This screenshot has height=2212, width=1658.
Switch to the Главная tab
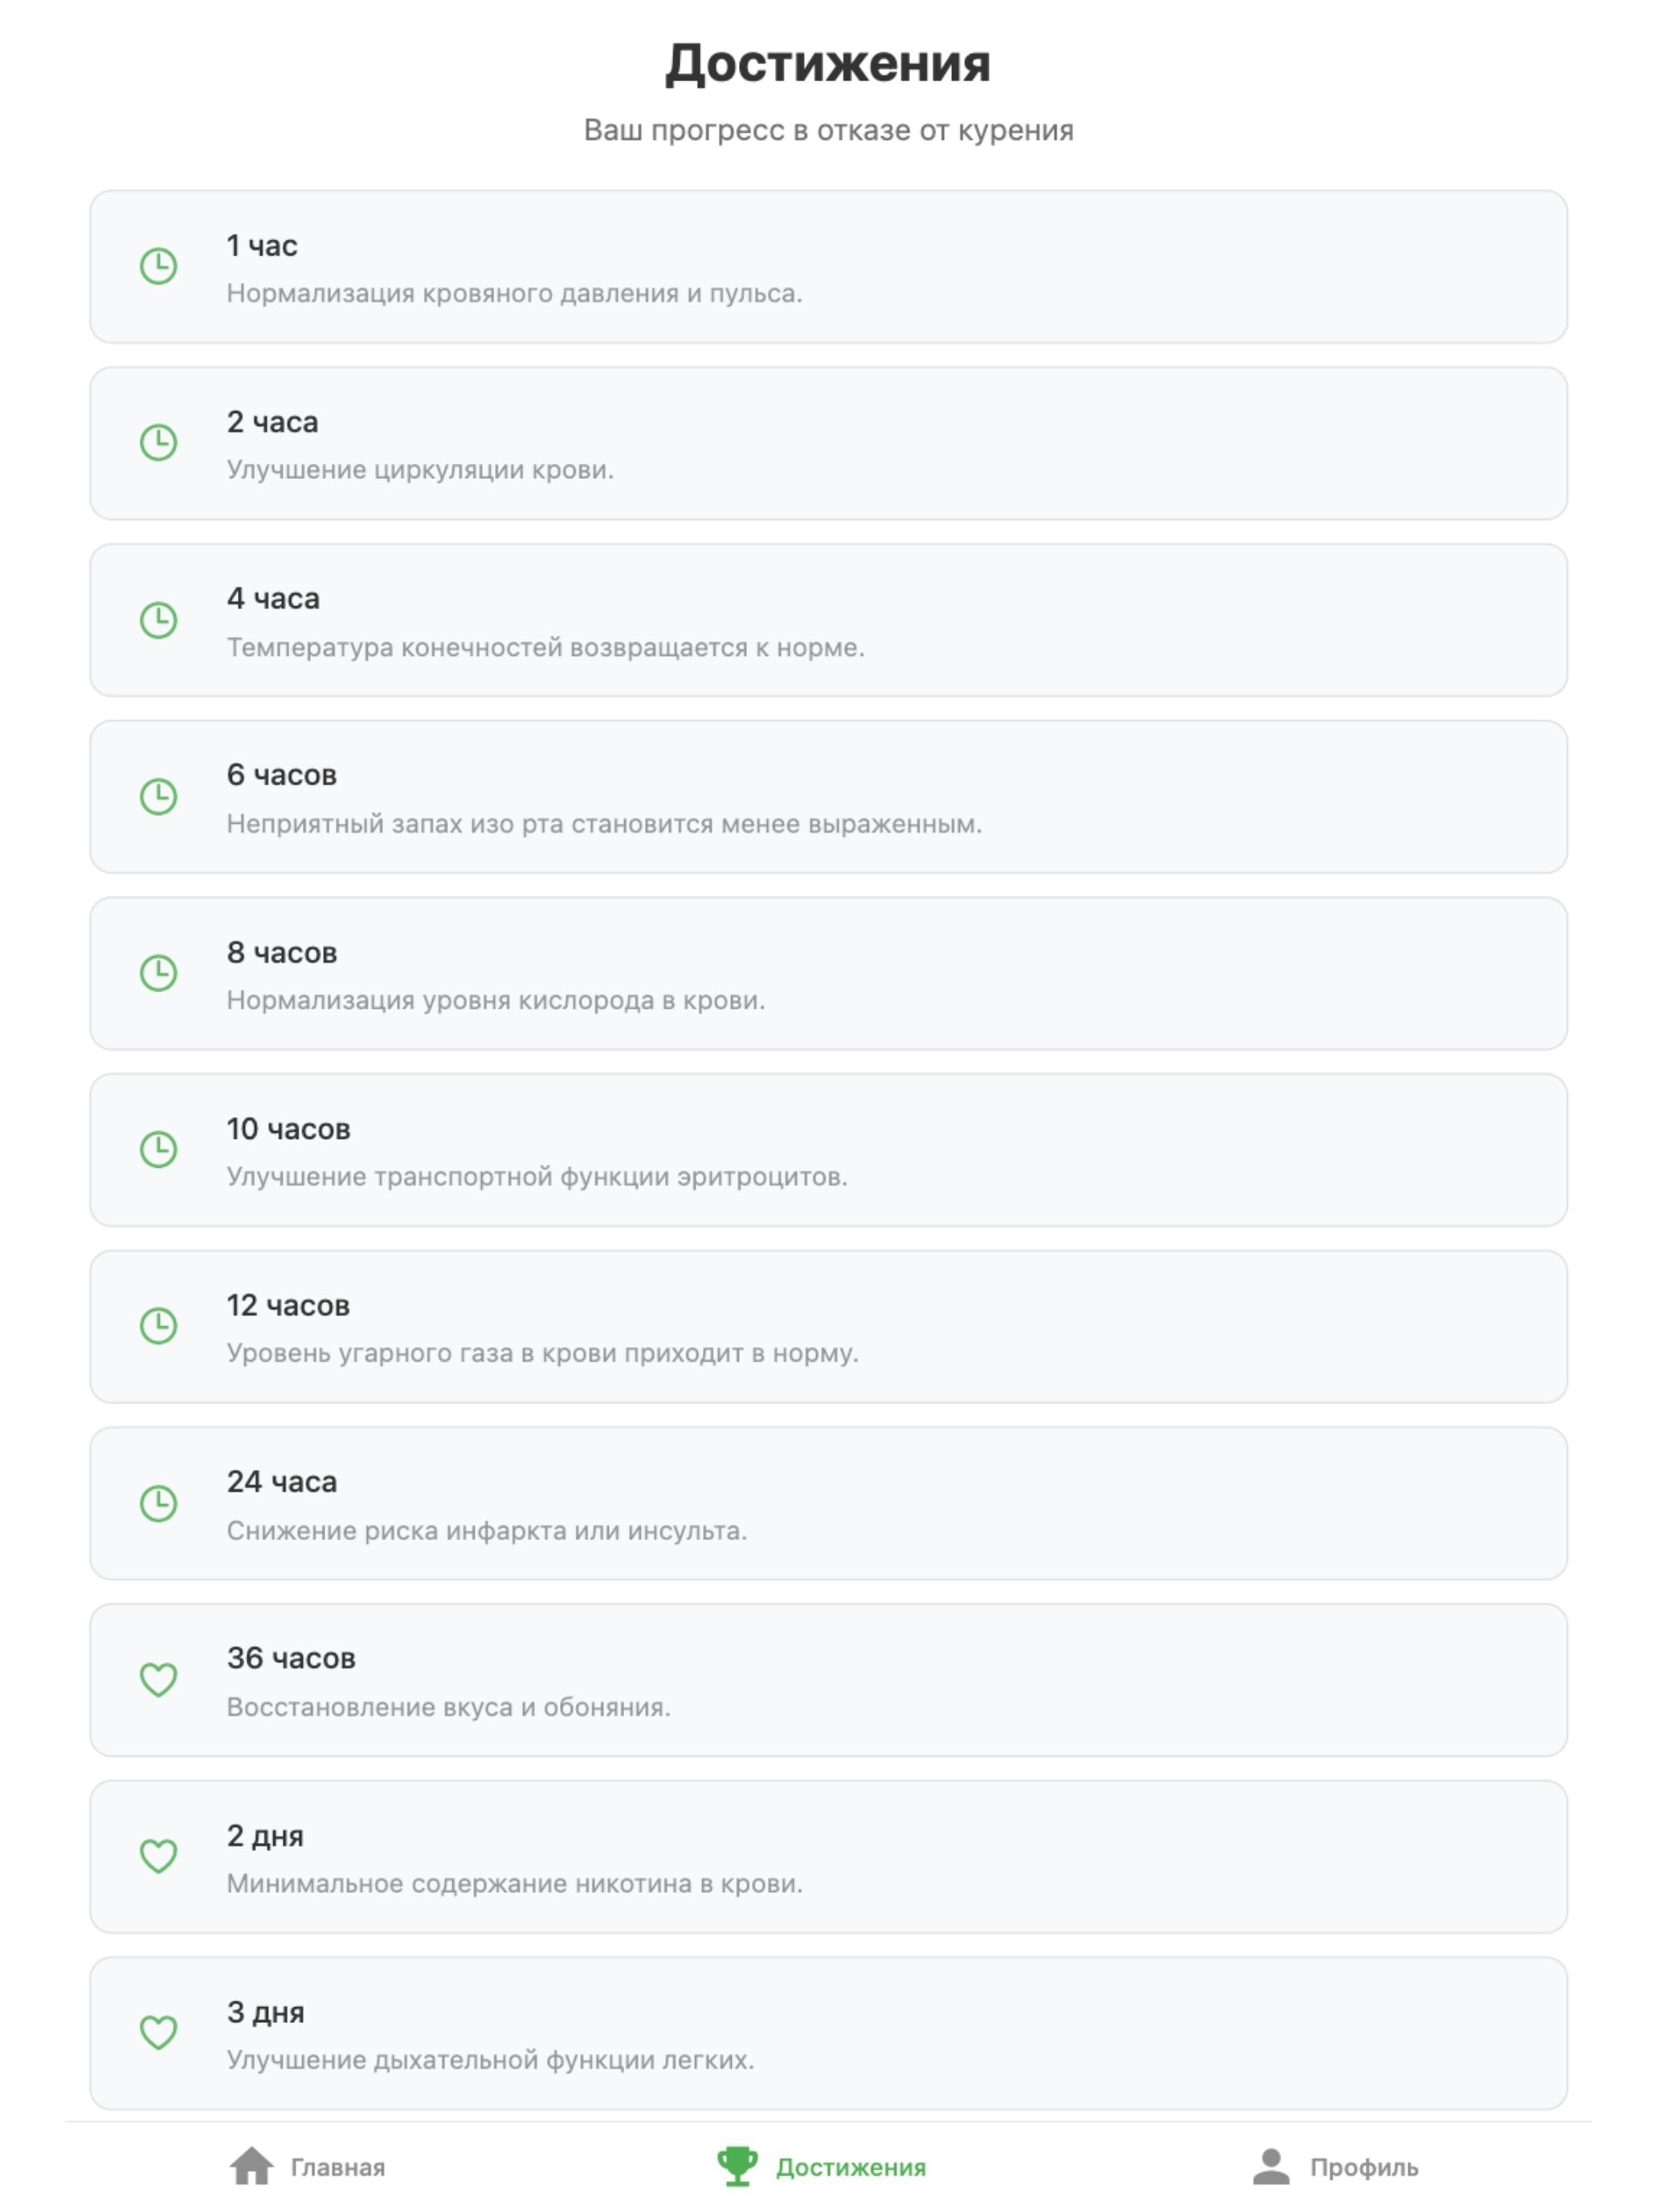tap(308, 2167)
